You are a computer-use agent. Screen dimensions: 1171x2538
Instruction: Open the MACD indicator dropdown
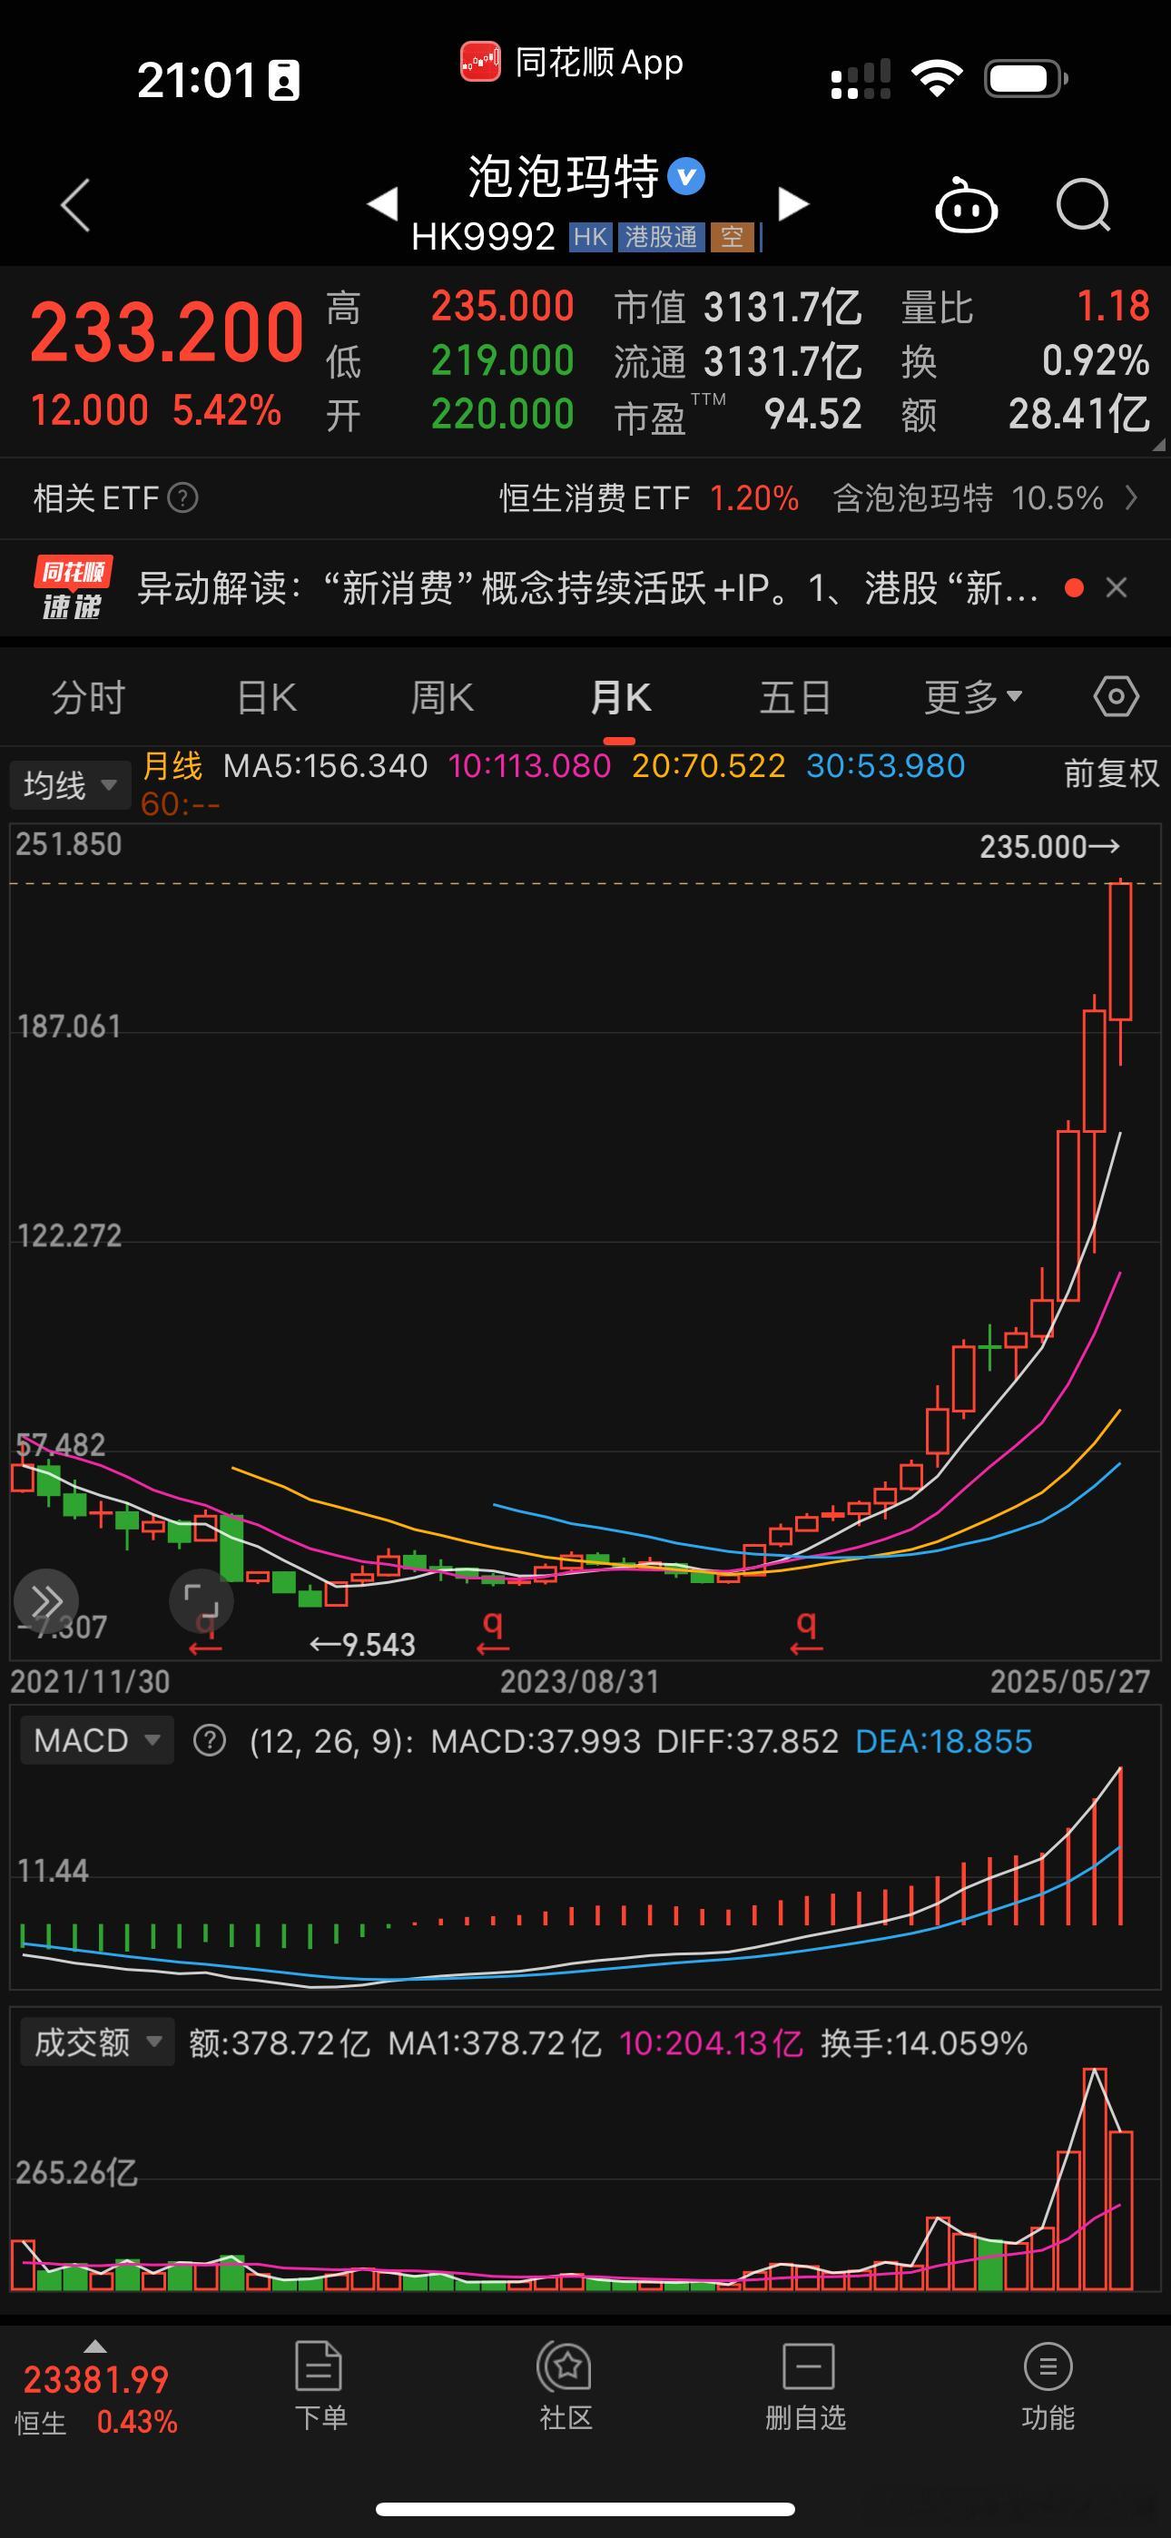(x=96, y=1741)
